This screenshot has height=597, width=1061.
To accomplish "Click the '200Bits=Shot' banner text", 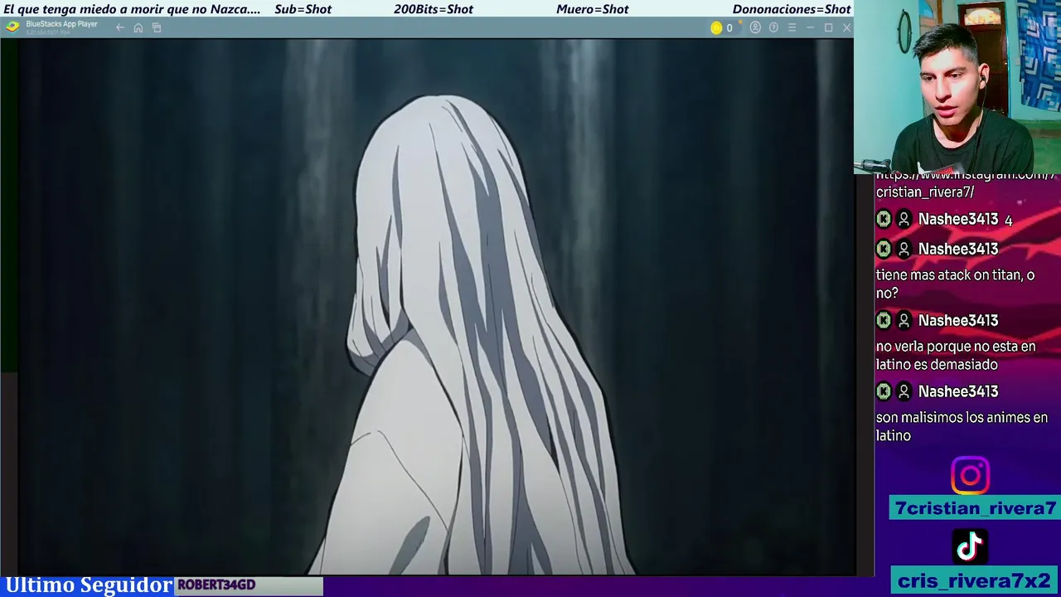I will (x=434, y=9).
